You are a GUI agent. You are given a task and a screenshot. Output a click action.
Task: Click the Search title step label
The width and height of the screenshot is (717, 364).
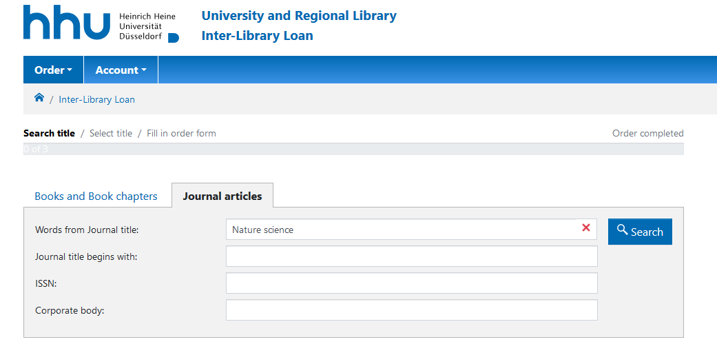[49, 133]
